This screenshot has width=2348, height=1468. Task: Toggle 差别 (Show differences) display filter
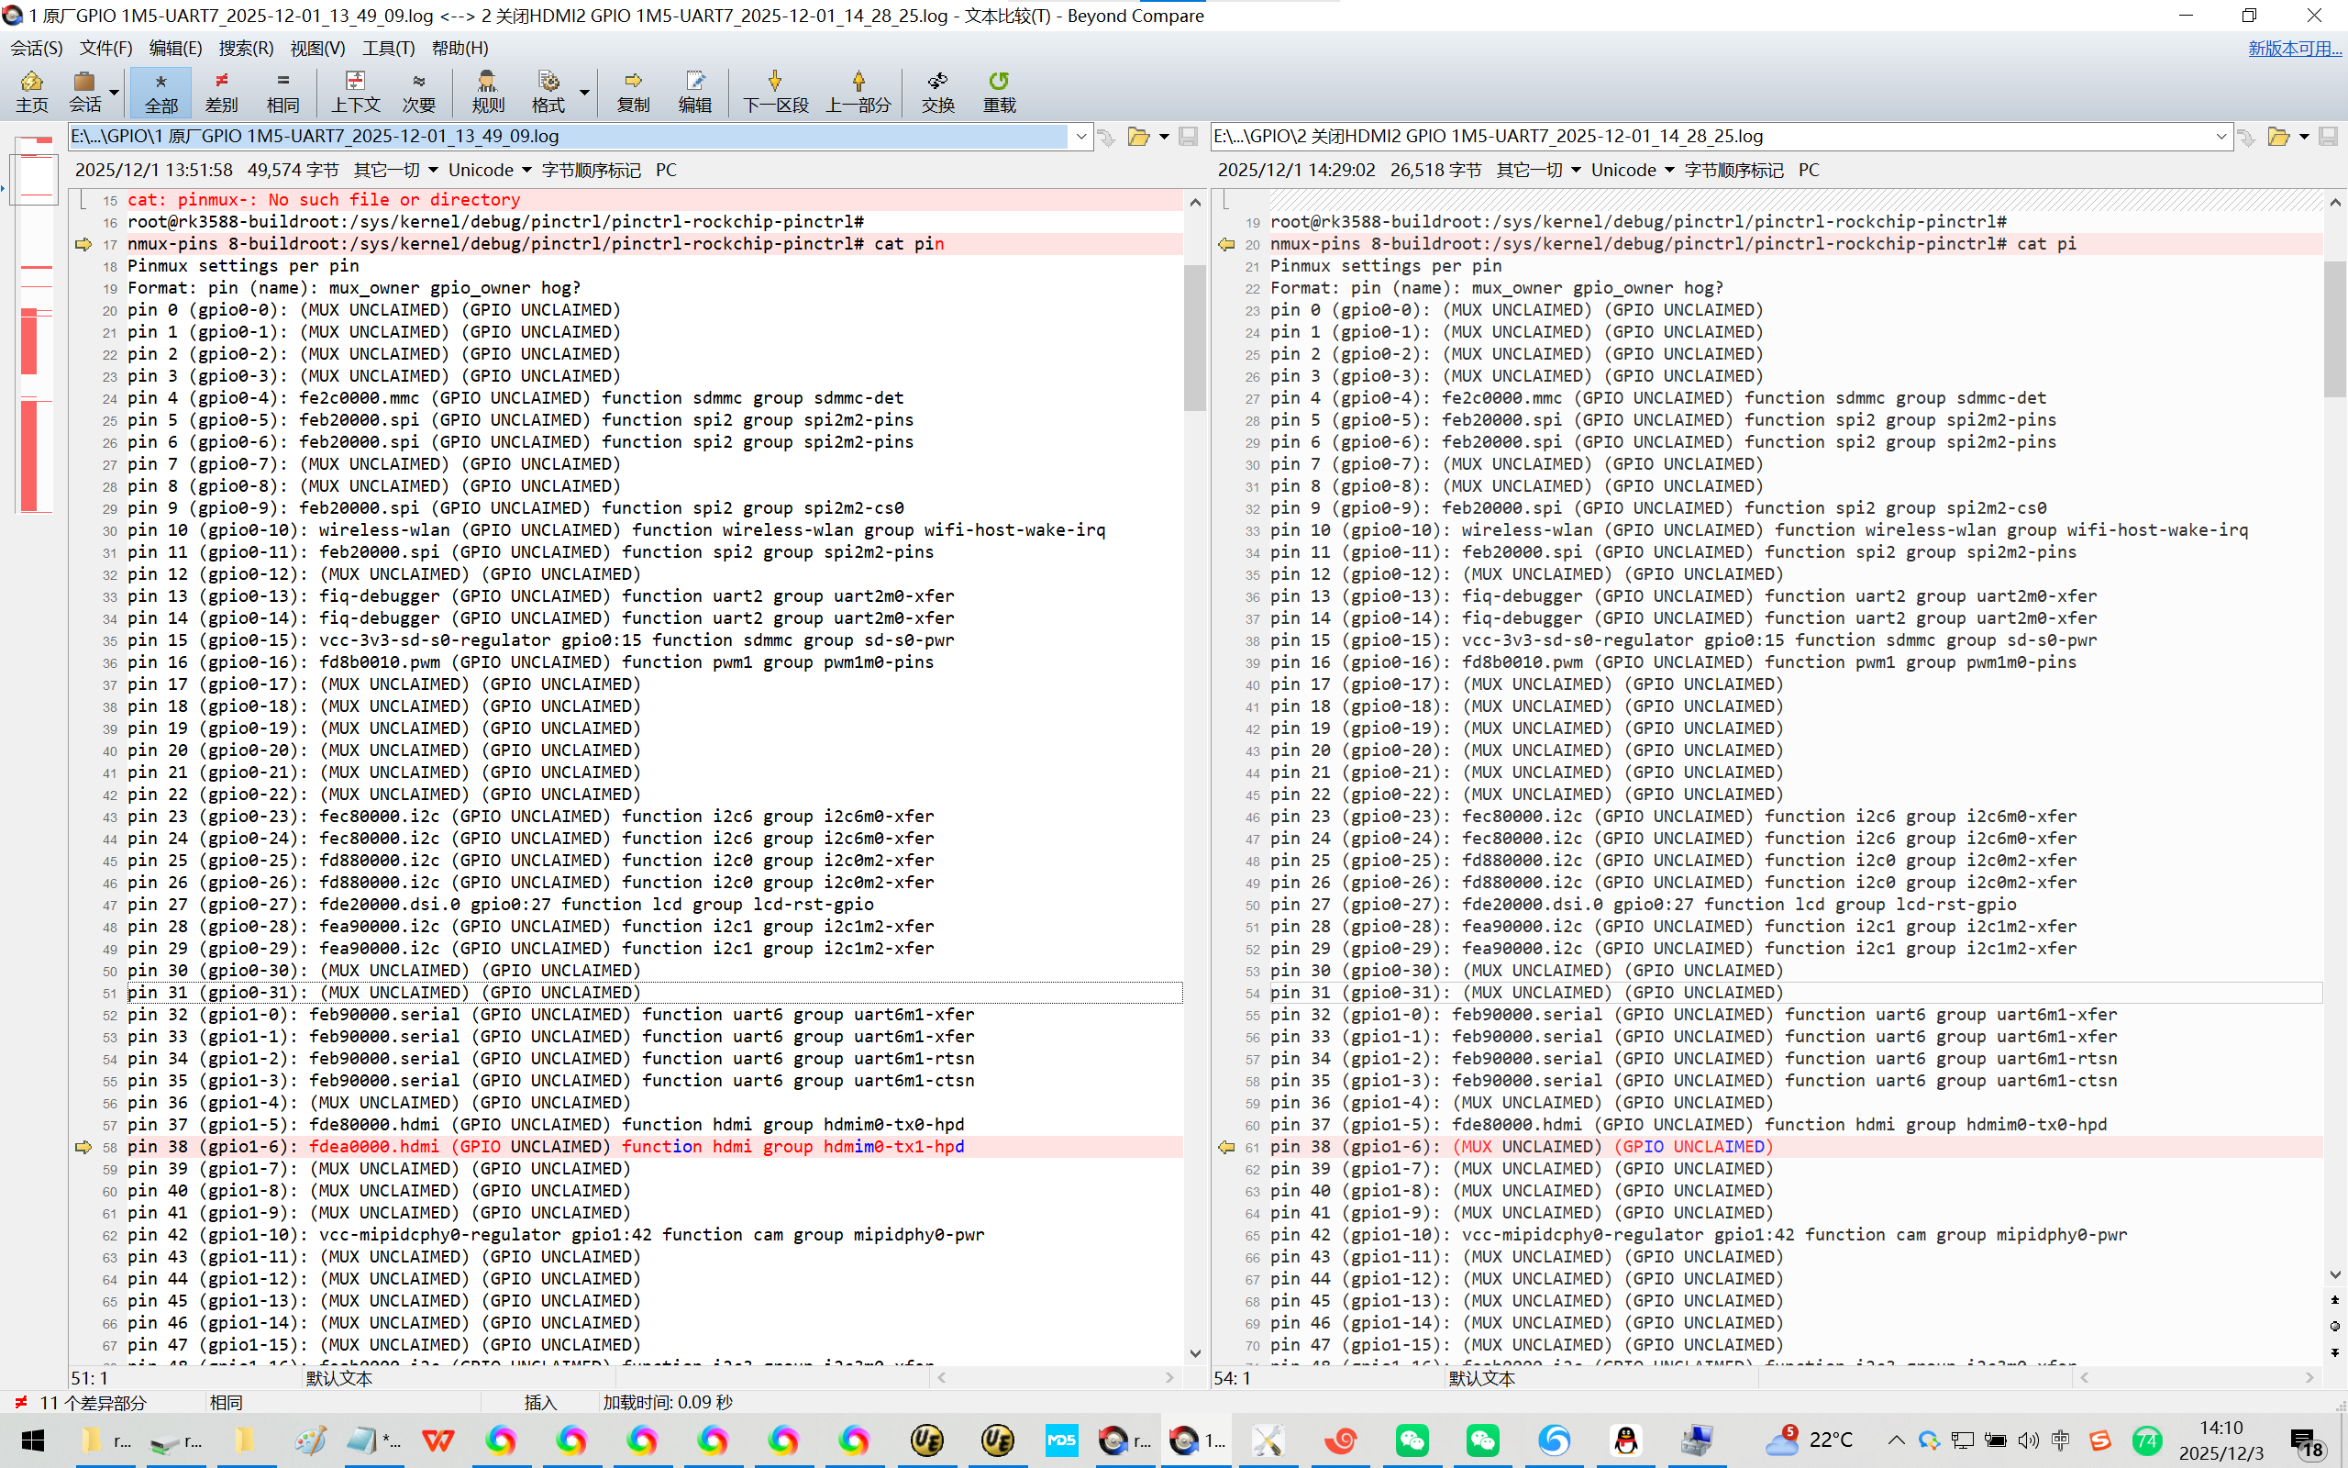pos(221,91)
